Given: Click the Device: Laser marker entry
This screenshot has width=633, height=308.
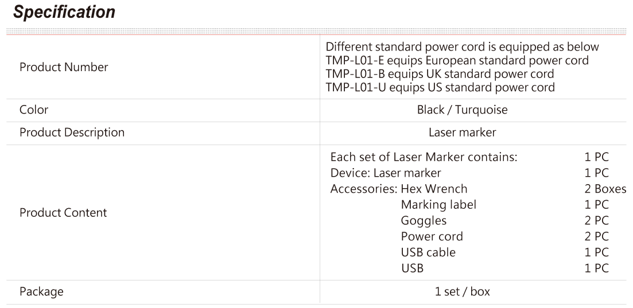Looking at the screenshot, I should coord(386,173).
